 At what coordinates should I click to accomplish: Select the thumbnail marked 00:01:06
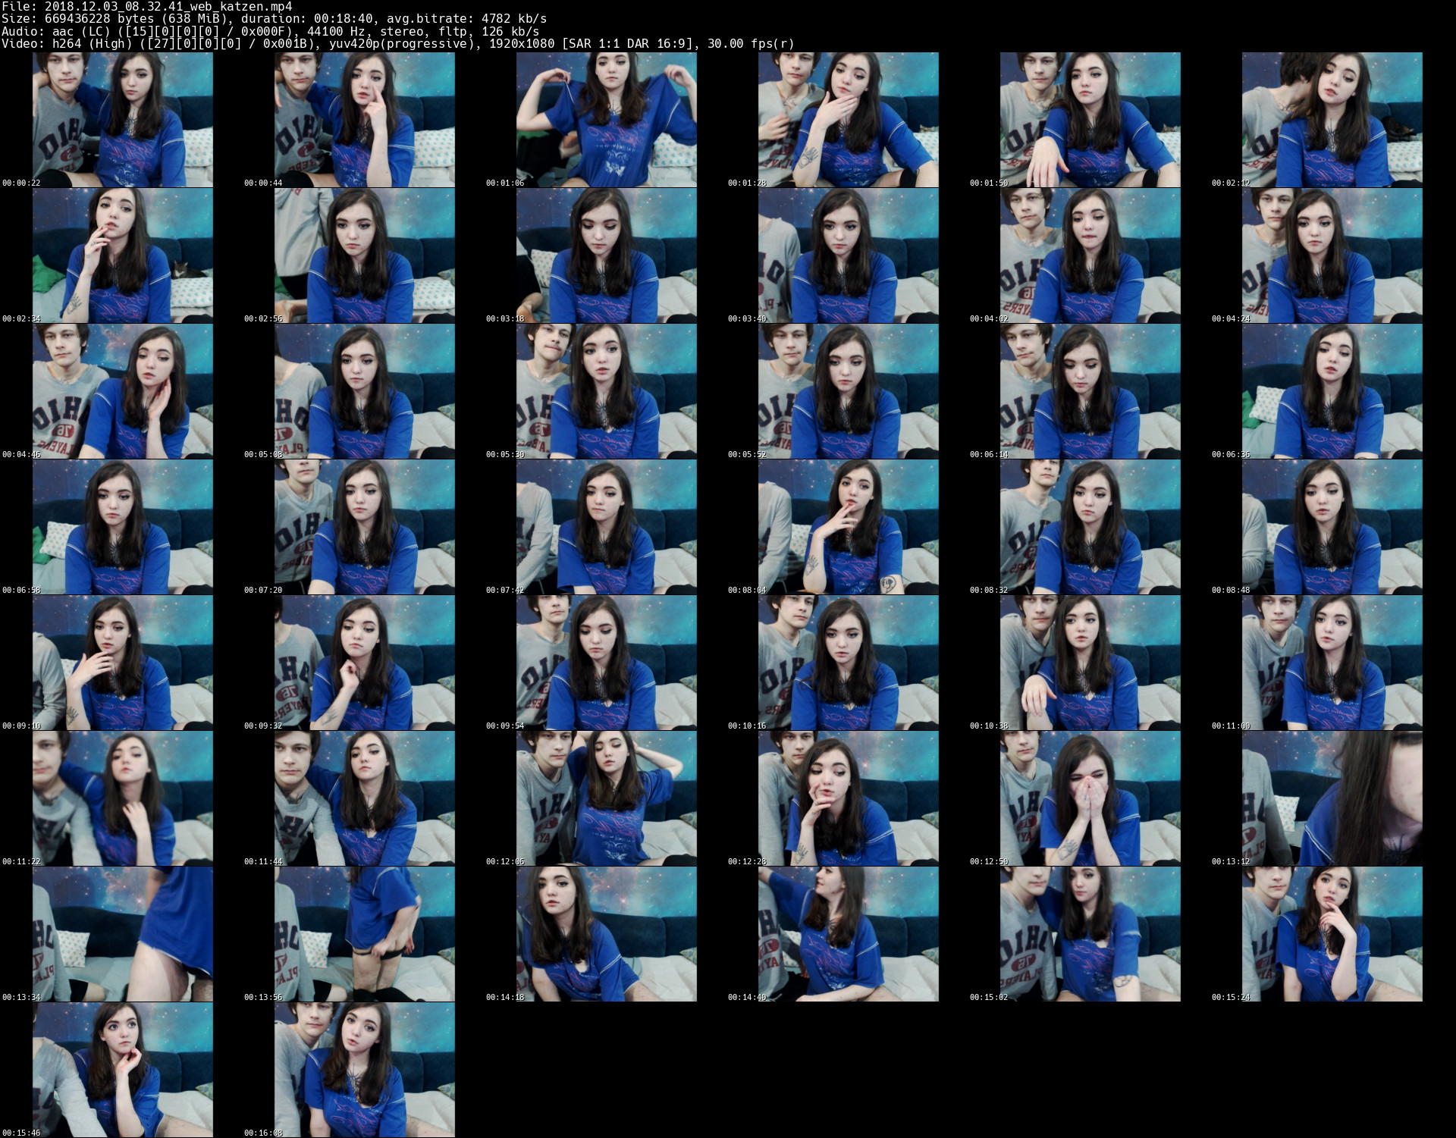pyautogui.click(x=607, y=120)
